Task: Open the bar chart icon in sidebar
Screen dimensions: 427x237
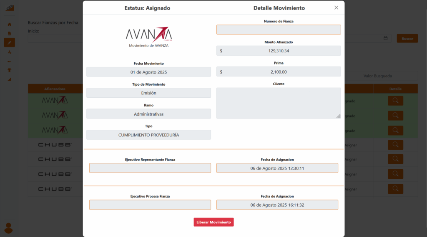Action: click(9, 79)
